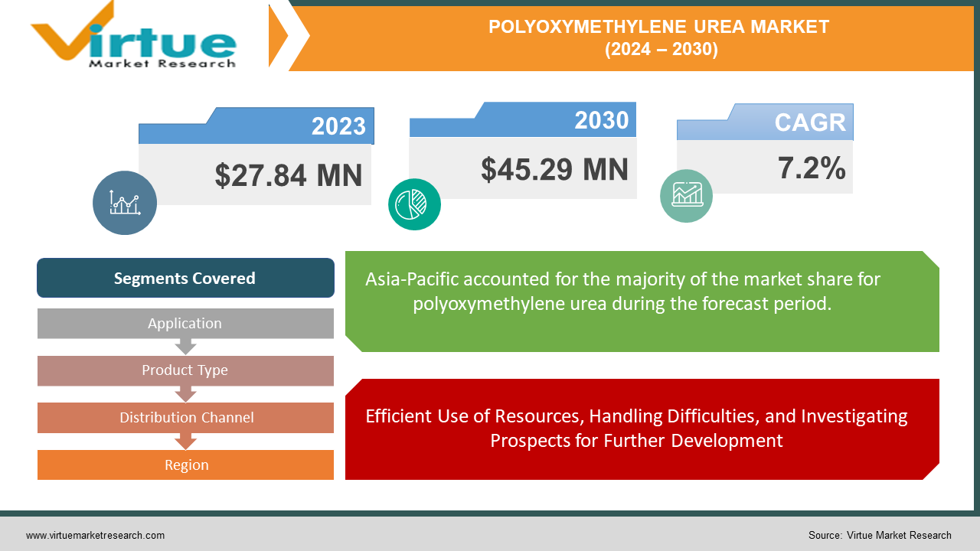Click the line chart icon beside 2023
Viewport: 980px width, 551px height.
pos(125,202)
